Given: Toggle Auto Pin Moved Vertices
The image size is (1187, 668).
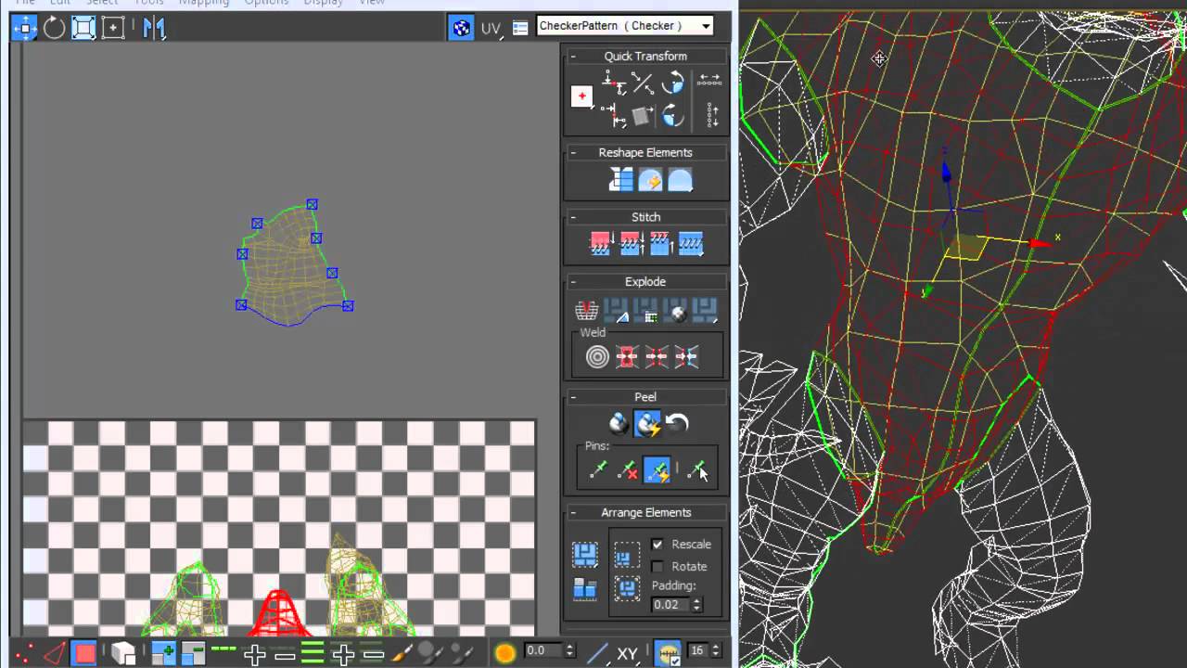Looking at the screenshot, I should [657, 470].
